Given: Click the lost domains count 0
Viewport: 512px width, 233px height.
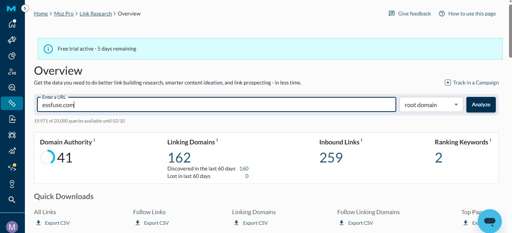Looking at the screenshot, I should [247, 176].
